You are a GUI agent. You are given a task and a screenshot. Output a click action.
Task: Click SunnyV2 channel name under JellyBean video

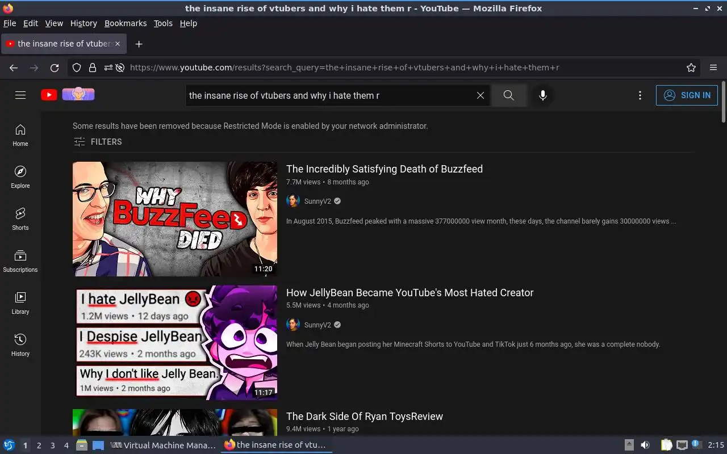pos(317,325)
